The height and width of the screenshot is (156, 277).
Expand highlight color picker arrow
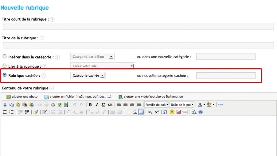coord(213,105)
